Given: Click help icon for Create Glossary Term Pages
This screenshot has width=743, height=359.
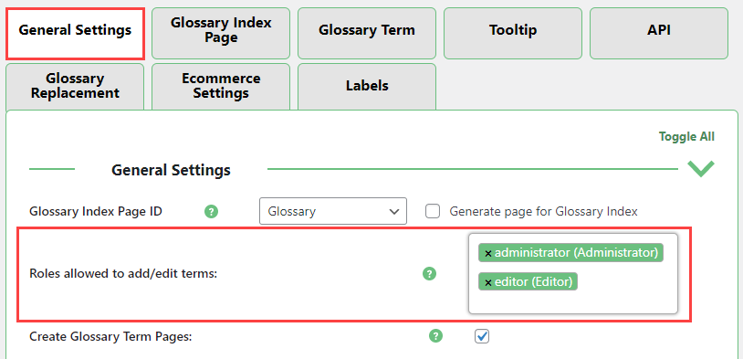Looking at the screenshot, I should [x=435, y=336].
